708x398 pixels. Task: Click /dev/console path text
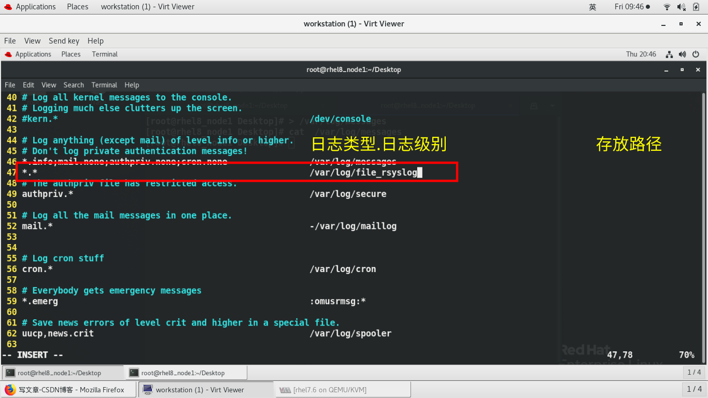click(x=340, y=119)
